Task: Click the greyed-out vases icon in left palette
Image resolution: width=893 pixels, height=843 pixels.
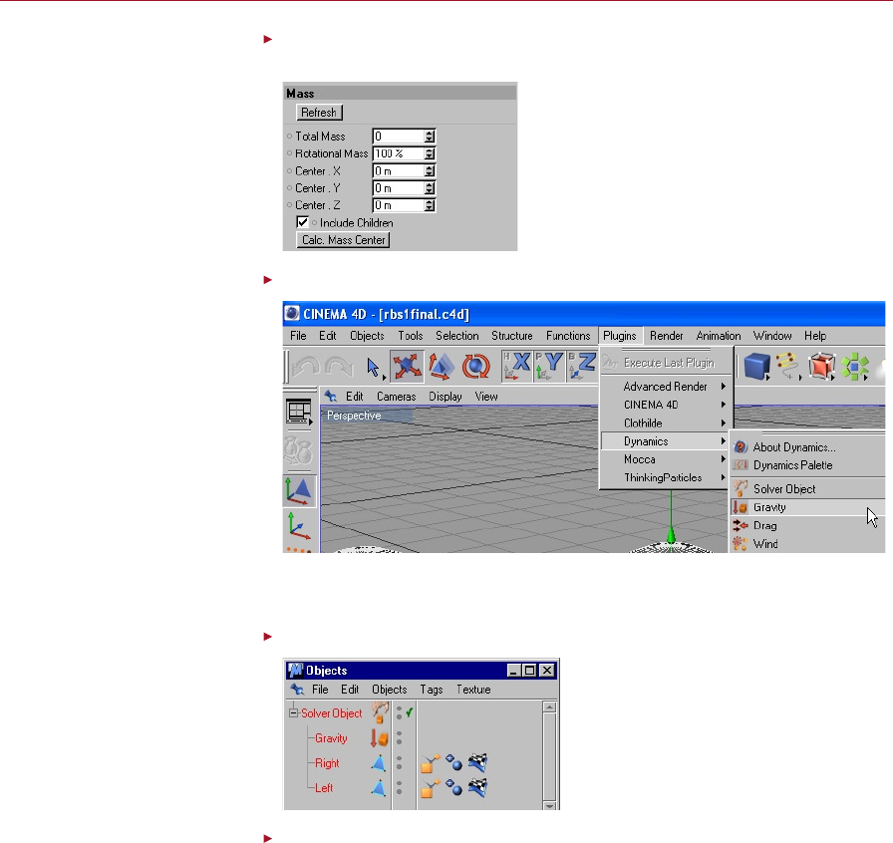Action: pos(299,450)
